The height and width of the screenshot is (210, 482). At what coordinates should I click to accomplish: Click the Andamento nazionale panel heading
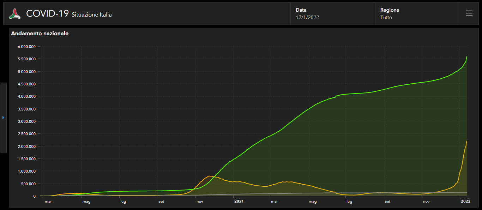tap(40, 34)
